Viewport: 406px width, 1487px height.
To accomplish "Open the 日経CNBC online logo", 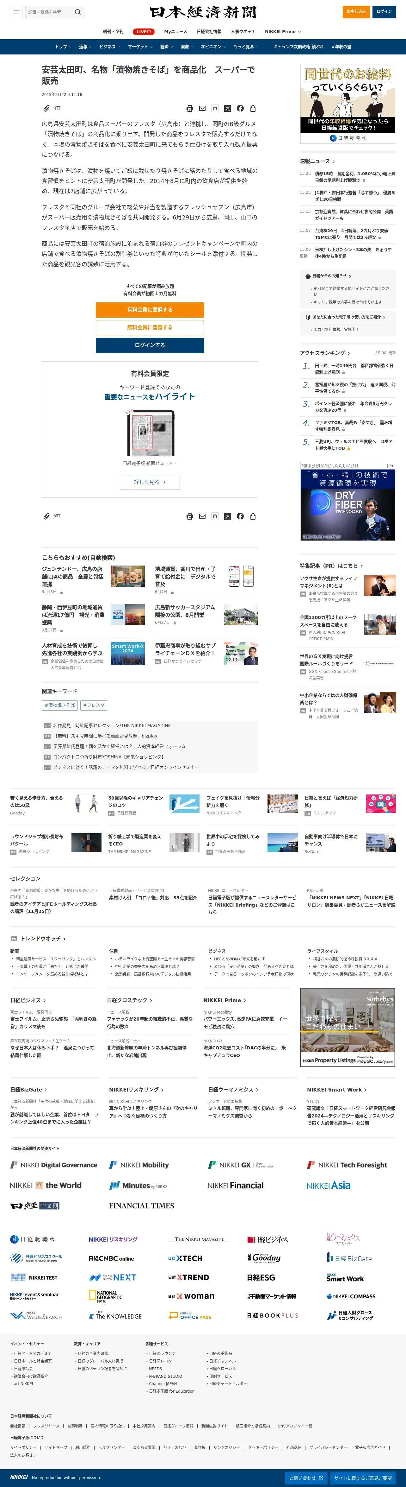I will point(111,1258).
